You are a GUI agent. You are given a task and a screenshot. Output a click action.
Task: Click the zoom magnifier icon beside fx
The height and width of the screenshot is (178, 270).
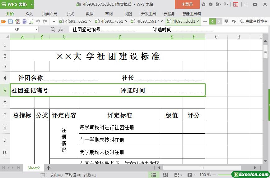tap(53, 29)
